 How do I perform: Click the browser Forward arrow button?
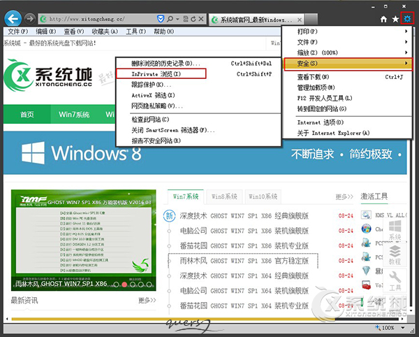pos(29,19)
